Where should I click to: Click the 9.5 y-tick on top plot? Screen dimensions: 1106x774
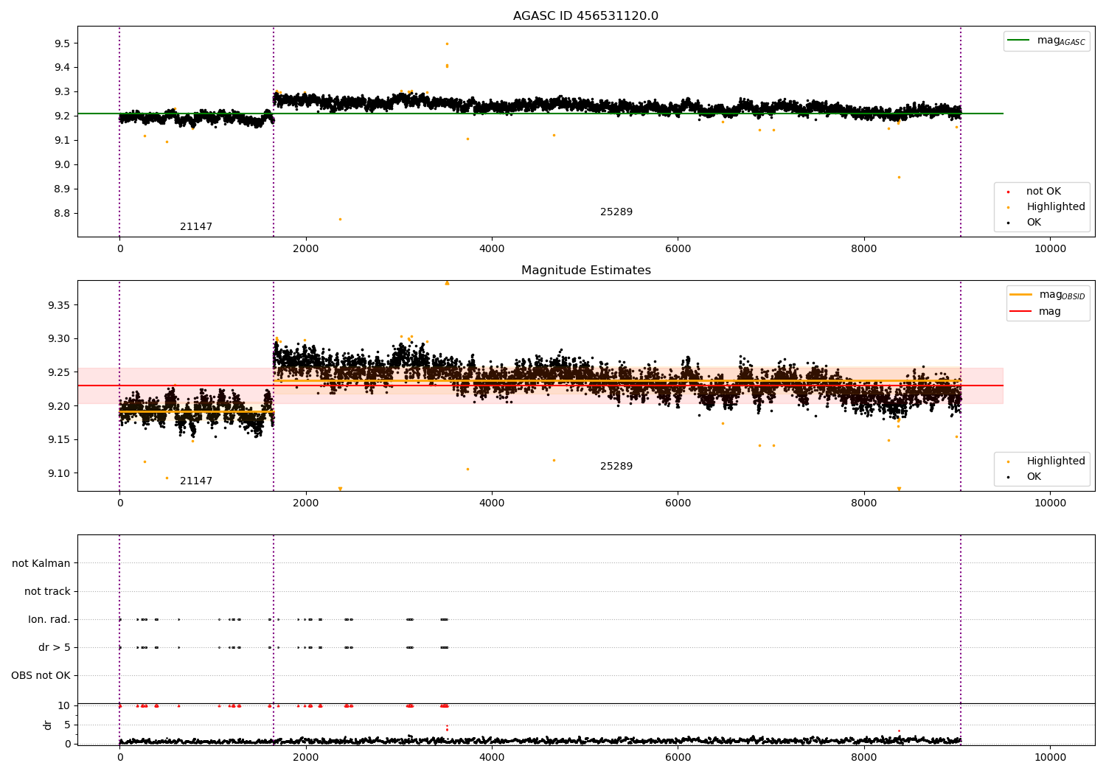coord(62,43)
